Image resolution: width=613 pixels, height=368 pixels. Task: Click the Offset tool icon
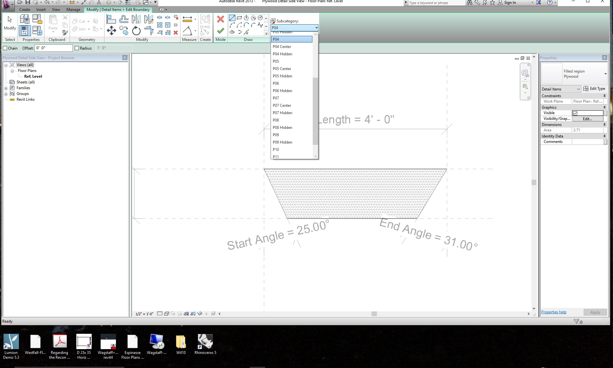point(124,20)
